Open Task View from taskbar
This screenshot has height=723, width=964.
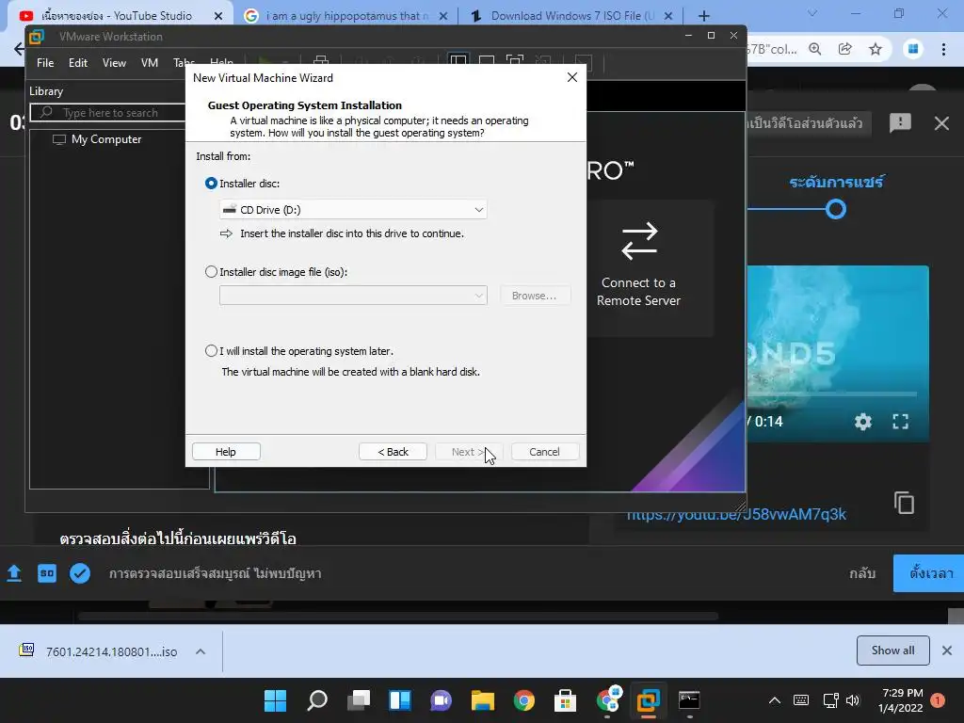pyautogui.click(x=359, y=700)
